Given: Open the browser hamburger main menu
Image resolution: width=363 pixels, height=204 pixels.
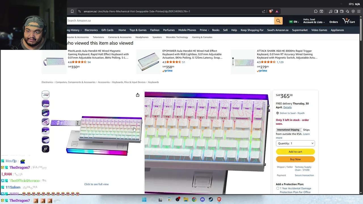Looking at the screenshot, I should [359, 11].
